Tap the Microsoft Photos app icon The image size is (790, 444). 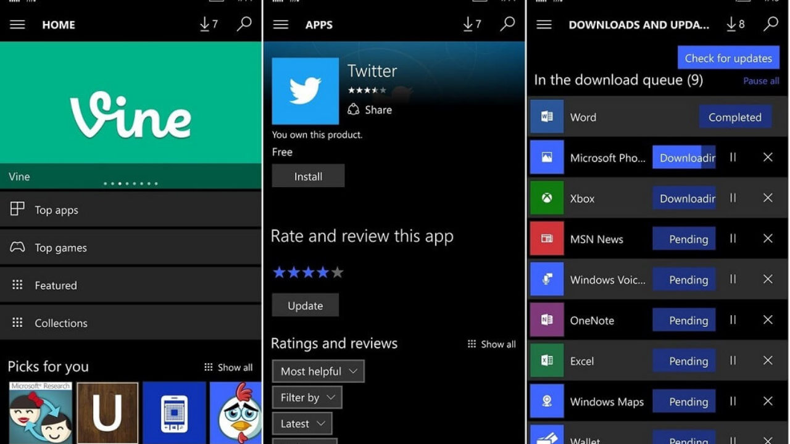[547, 157]
